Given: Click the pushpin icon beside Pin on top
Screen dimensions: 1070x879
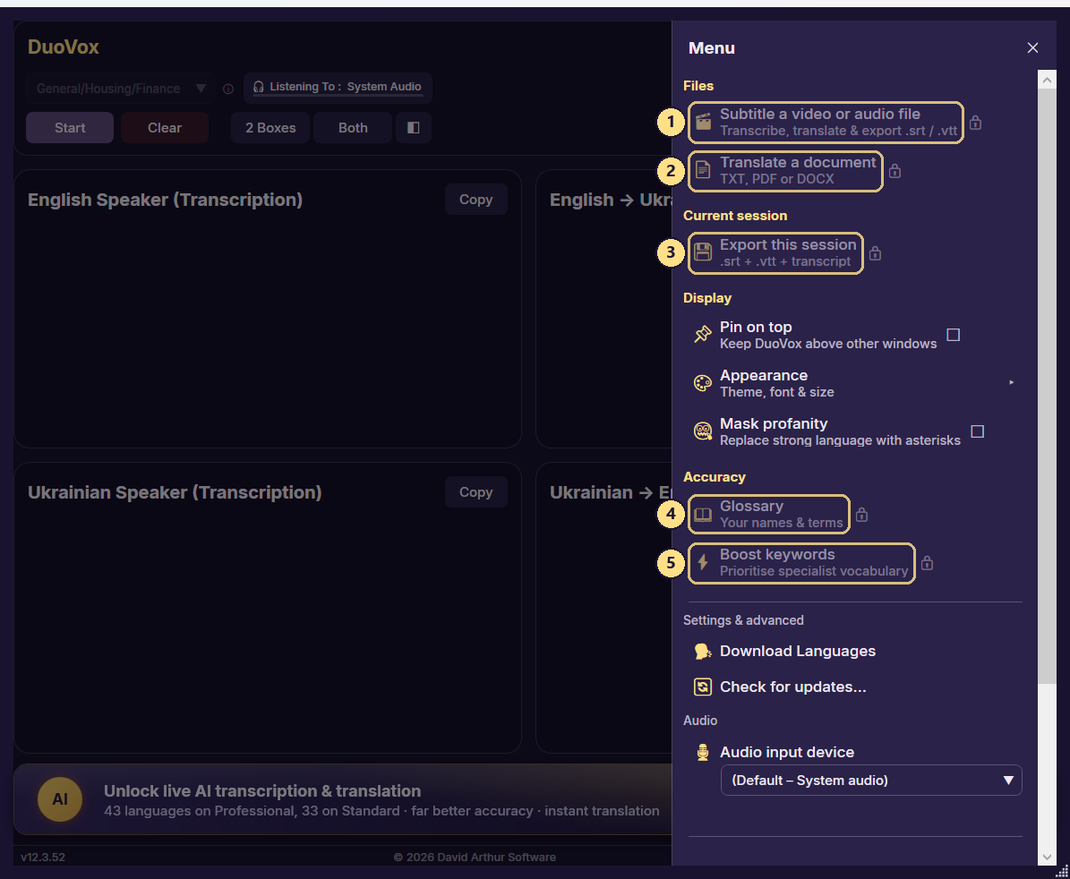Looking at the screenshot, I should 703,334.
